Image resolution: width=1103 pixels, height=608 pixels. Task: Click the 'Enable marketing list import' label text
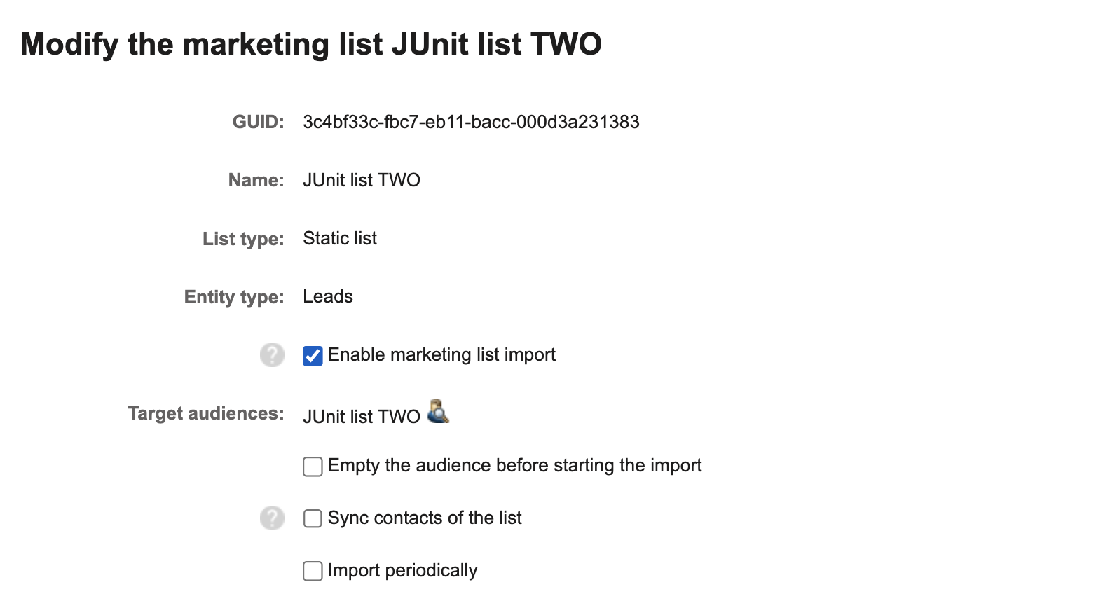click(x=441, y=355)
